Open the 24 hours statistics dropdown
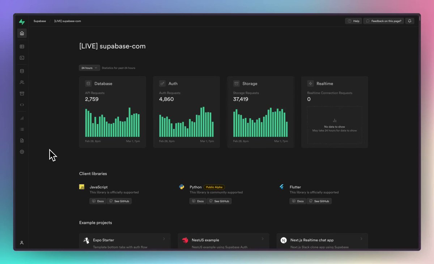Viewport: 434px width, 264px height. tap(89, 68)
